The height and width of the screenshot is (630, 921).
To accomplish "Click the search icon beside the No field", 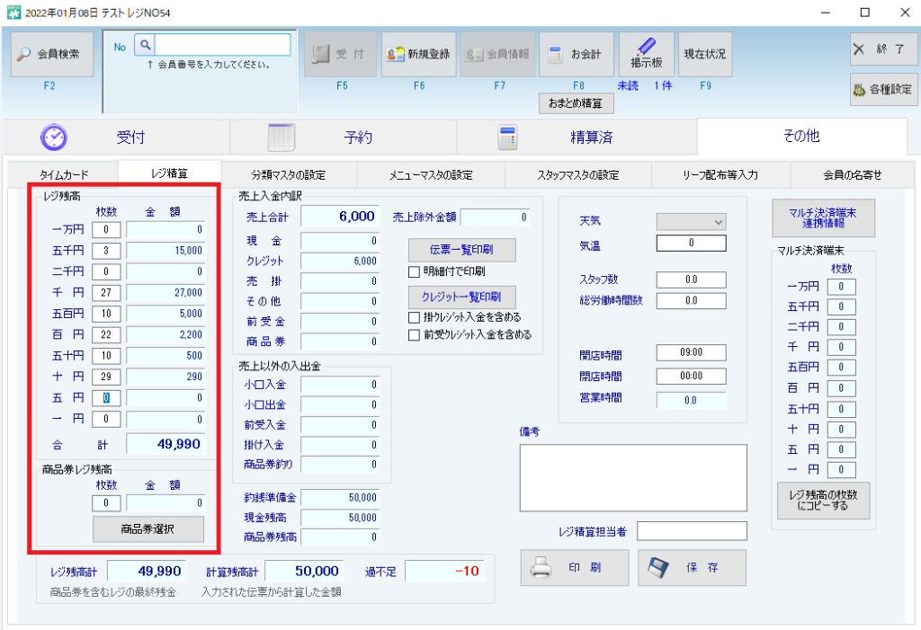I will pyautogui.click(x=144, y=44).
